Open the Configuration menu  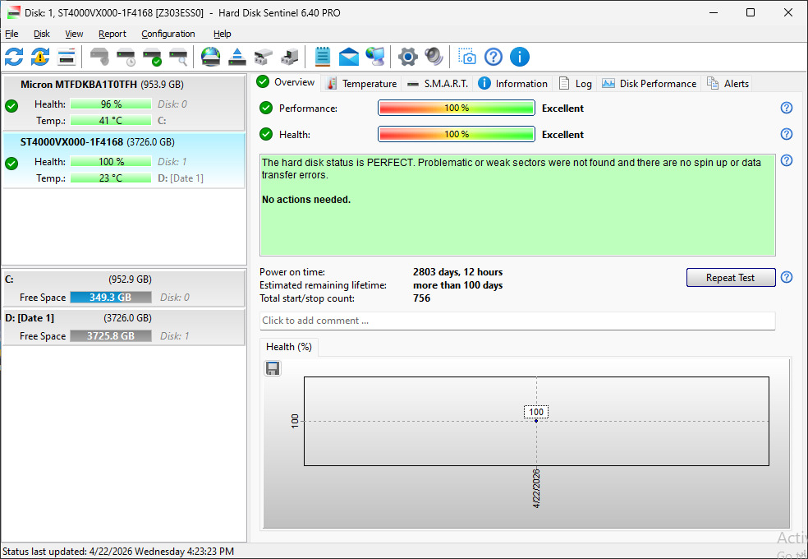click(168, 34)
